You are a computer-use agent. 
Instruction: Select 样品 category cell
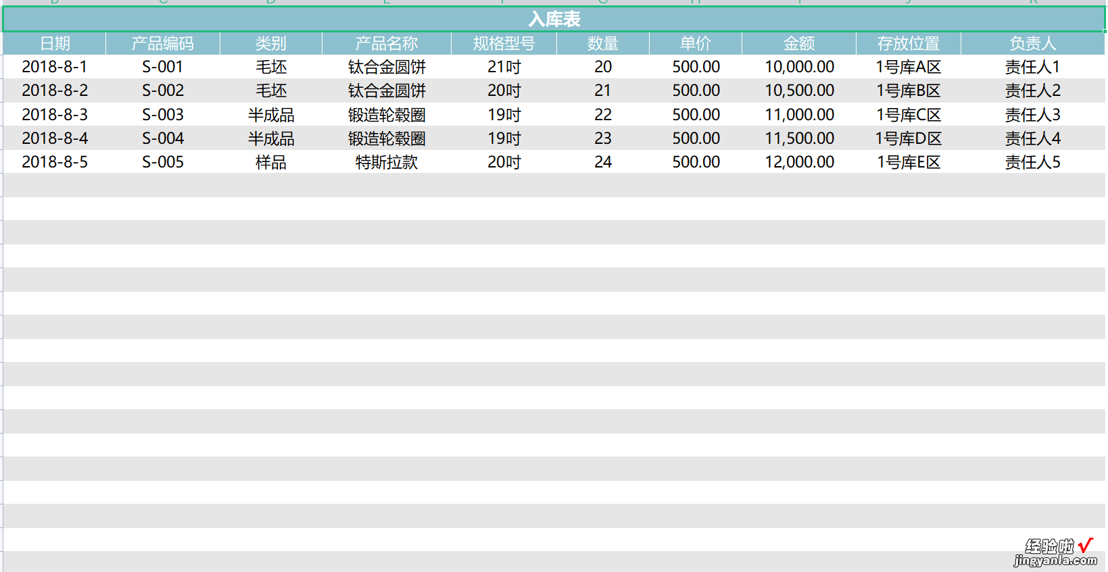[271, 161]
